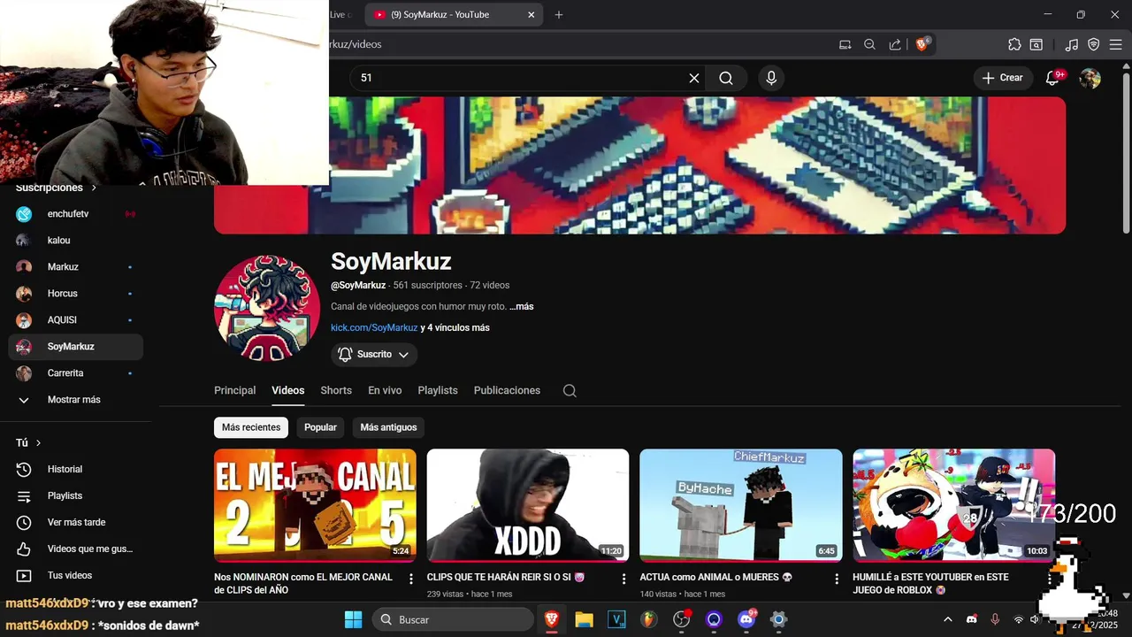Open the sidebar search panel icon
The height and width of the screenshot is (637, 1132).
(1036, 44)
